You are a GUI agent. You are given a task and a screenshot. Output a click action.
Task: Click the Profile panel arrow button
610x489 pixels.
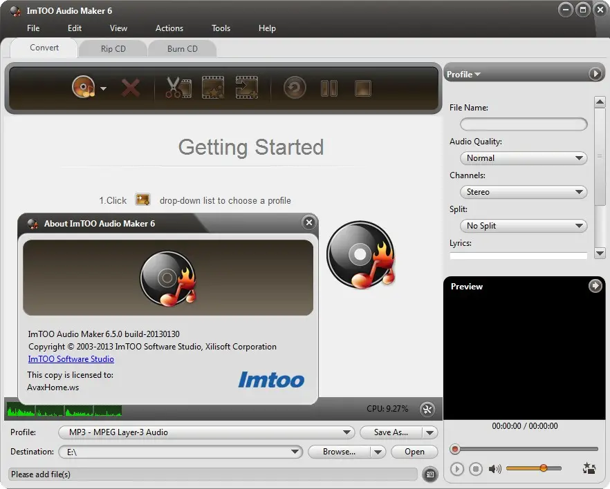point(595,73)
